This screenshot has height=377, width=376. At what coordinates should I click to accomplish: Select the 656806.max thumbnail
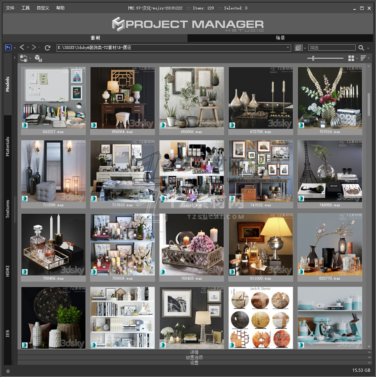(192, 101)
